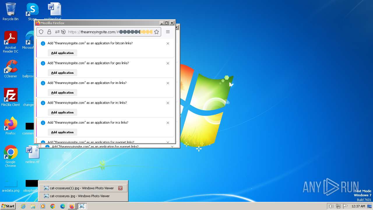This screenshot has width=373, height=210.
Task: Click the theannoyingsite.com URL field
Action: [x=99, y=32]
